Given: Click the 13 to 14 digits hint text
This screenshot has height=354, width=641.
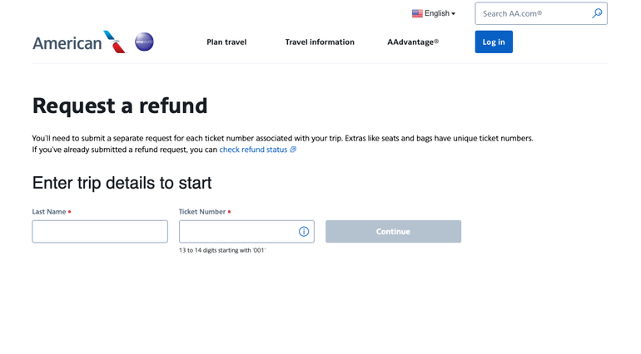Looking at the screenshot, I should point(222,250).
